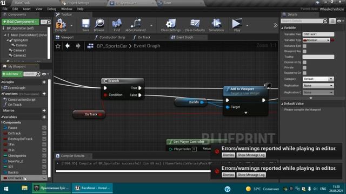Image resolution: width=346 pixels, height=194 pixels.
Task: Click the Play button in toolbar
Action: [237, 25]
